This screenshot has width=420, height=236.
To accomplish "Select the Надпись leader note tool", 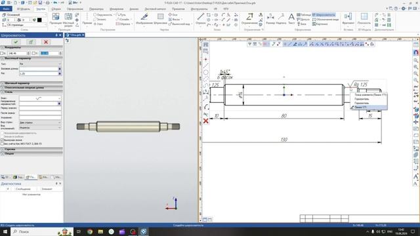I will (281, 19).
